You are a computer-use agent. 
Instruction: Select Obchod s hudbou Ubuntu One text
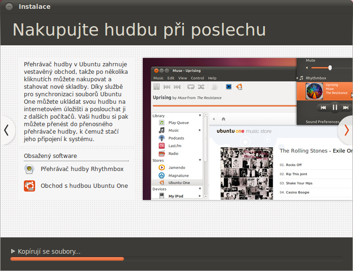point(84,186)
